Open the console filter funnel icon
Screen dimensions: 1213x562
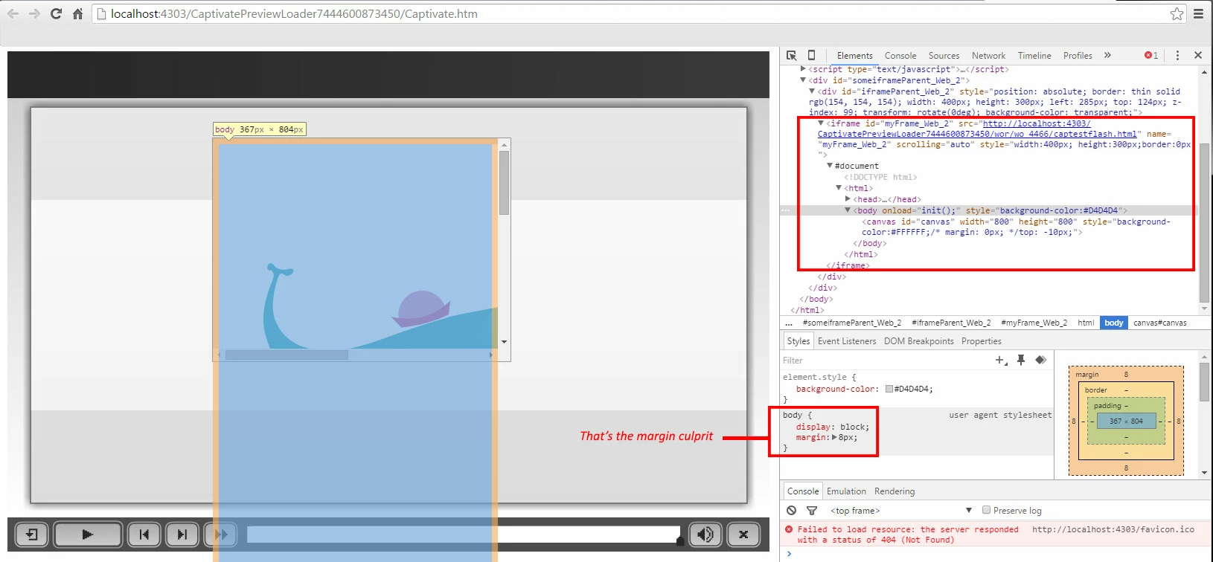(812, 511)
